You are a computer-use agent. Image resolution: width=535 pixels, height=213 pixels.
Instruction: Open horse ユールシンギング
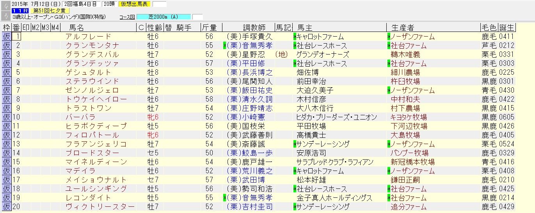96,189
